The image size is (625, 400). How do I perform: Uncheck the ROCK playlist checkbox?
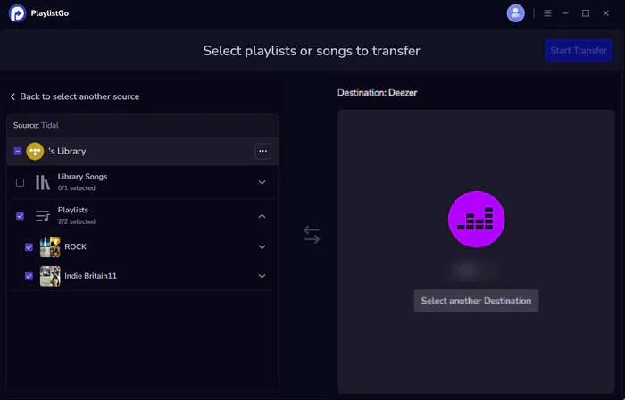coord(29,247)
